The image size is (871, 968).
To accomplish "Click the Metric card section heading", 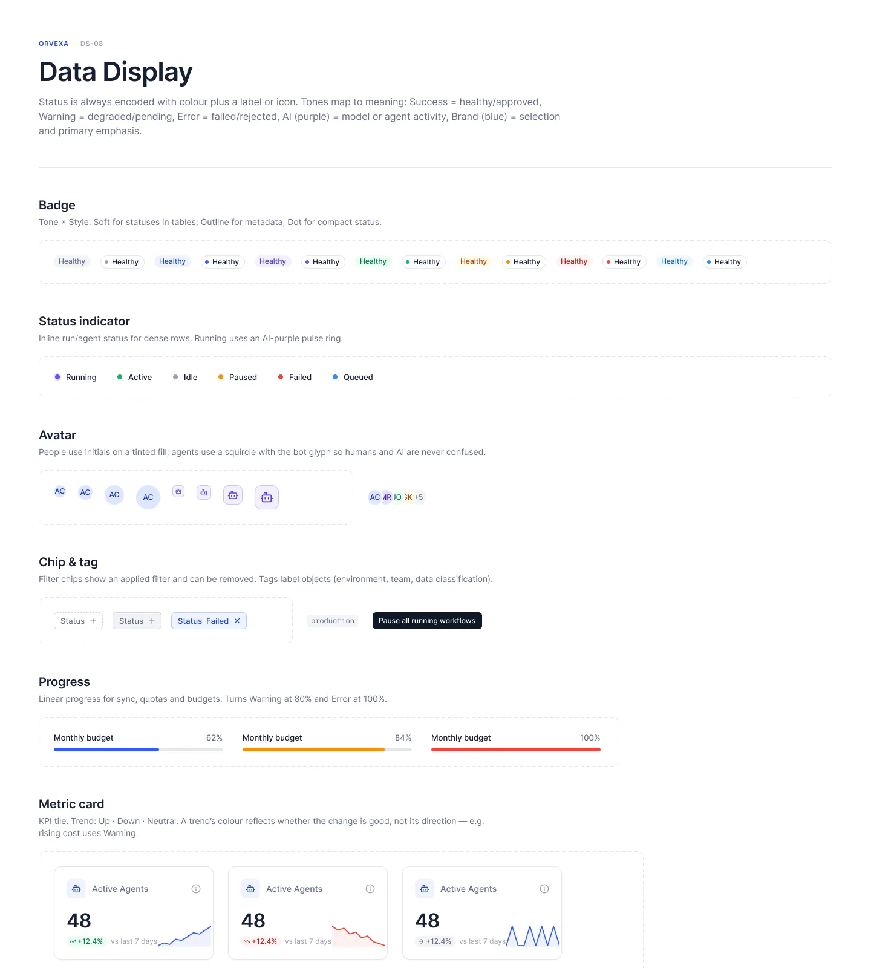I will [x=71, y=804].
